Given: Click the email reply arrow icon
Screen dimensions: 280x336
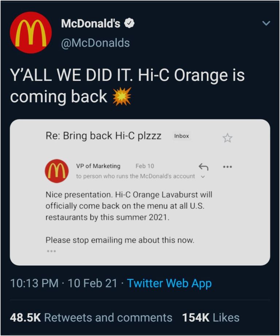Looking at the screenshot, I should tap(203, 167).
